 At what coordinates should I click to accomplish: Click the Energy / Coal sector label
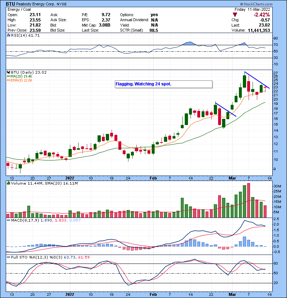point(19,9)
